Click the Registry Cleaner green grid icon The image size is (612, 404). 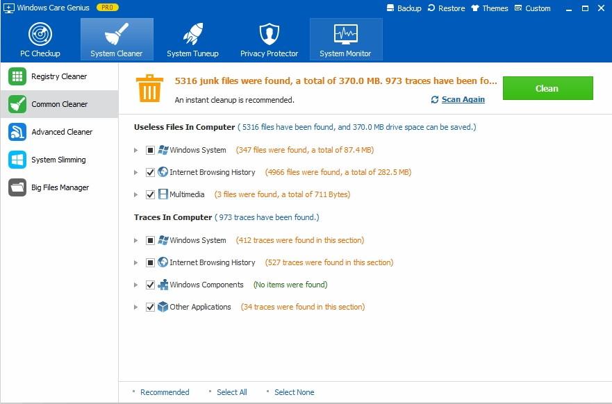(x=17, y=76)
